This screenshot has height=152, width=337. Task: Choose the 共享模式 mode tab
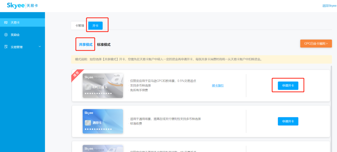click(x=85, y=45)
